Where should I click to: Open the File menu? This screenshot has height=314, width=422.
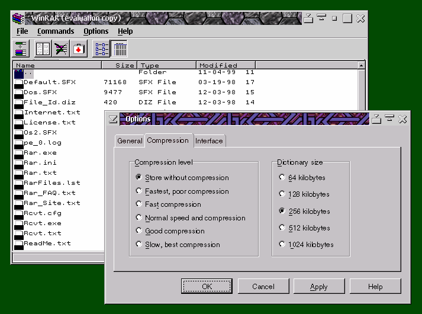pos(22,31)
